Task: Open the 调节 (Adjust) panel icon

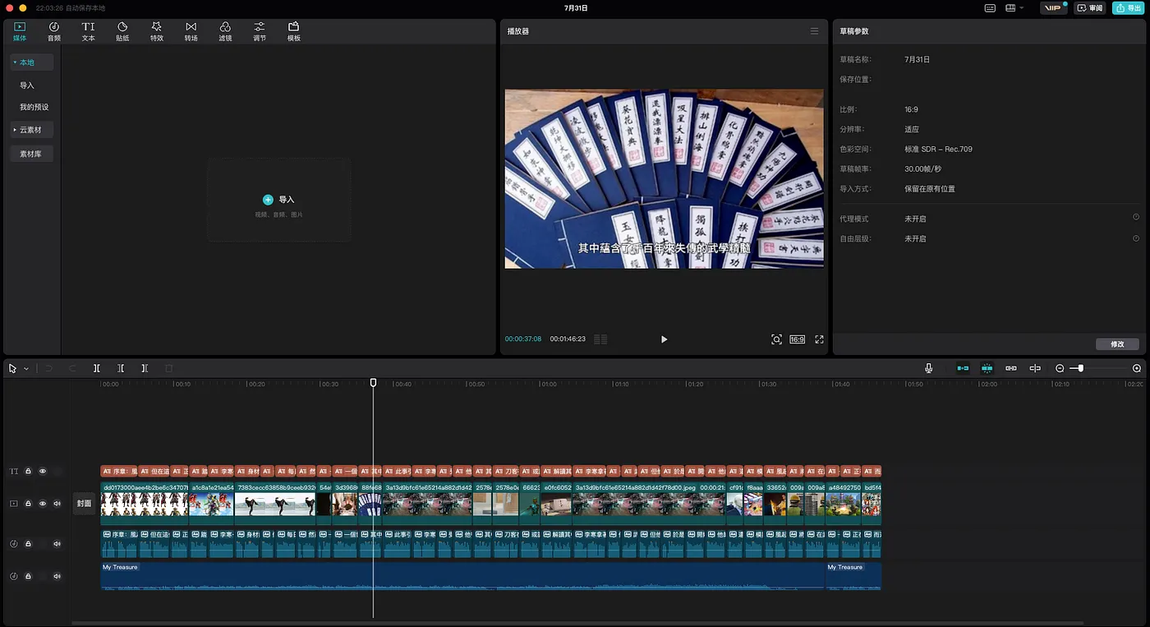Action: tap(260, 31)
